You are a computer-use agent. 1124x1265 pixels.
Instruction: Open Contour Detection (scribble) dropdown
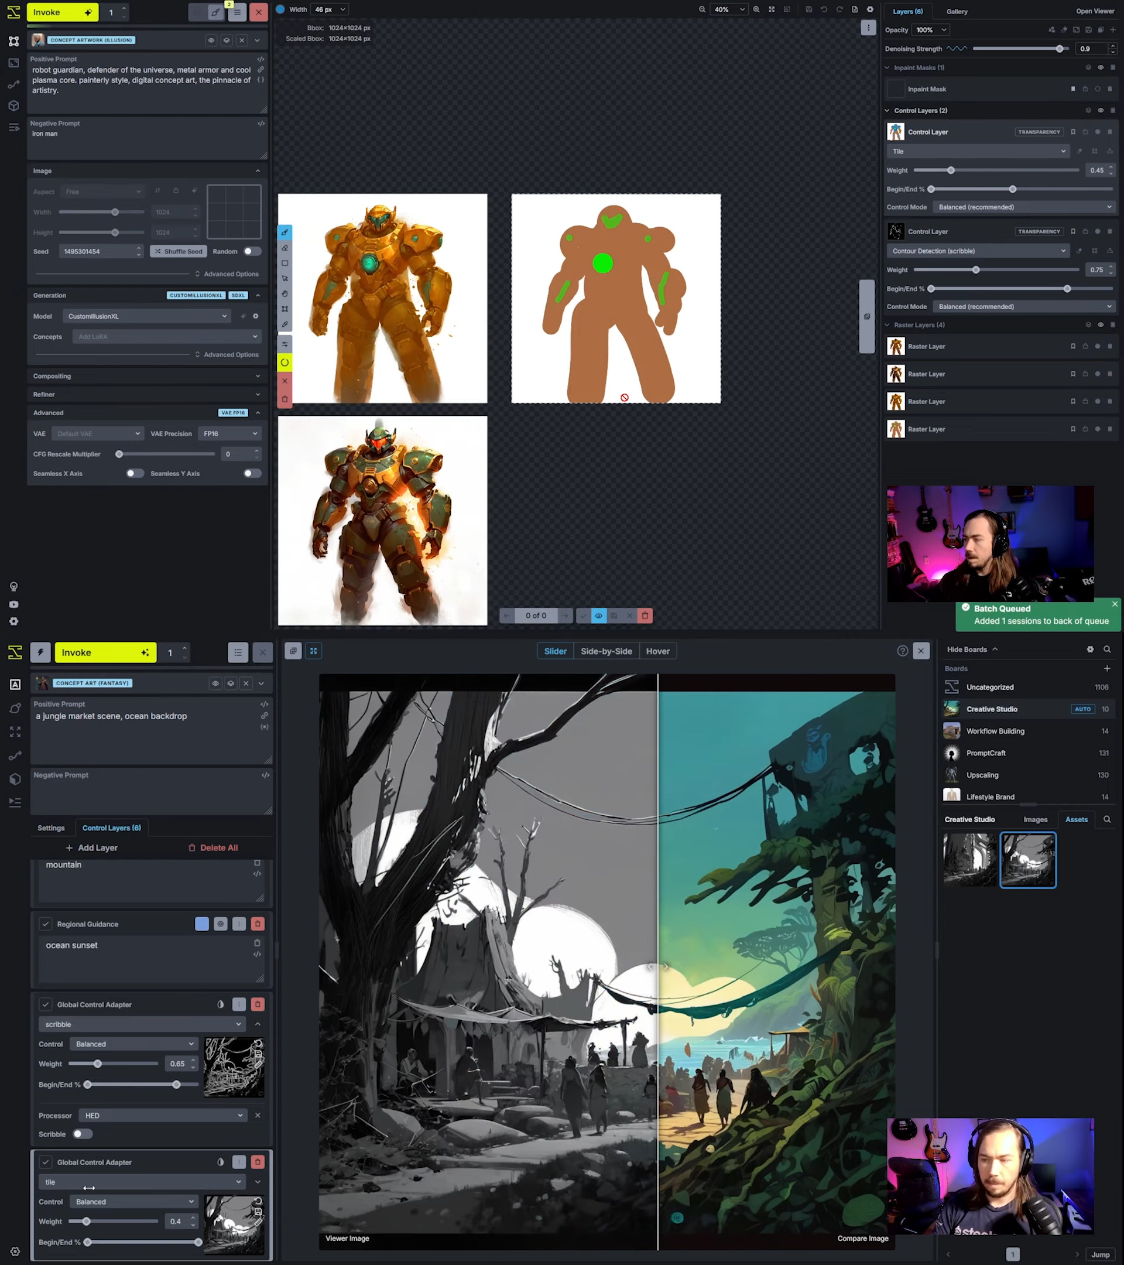(978, 251)
